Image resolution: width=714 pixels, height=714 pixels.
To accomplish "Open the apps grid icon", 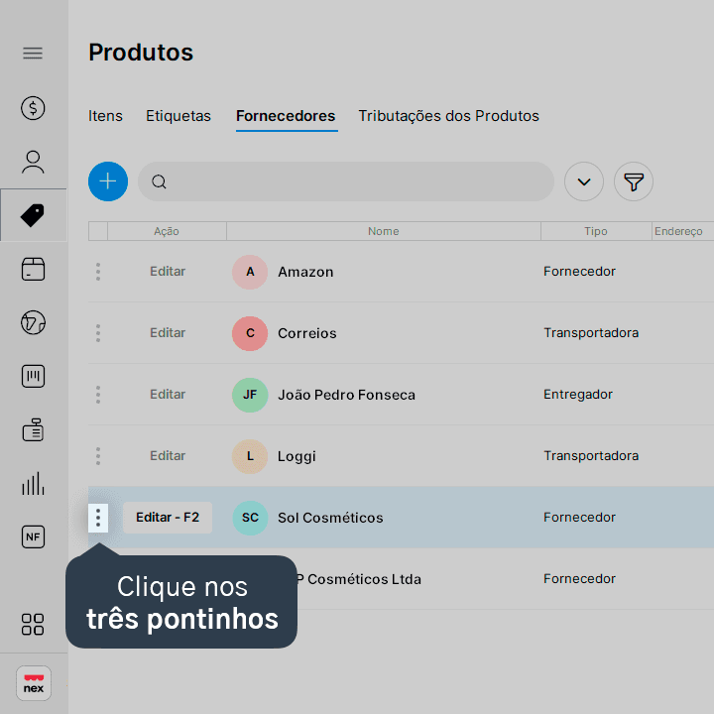I will tap(33, 625).
